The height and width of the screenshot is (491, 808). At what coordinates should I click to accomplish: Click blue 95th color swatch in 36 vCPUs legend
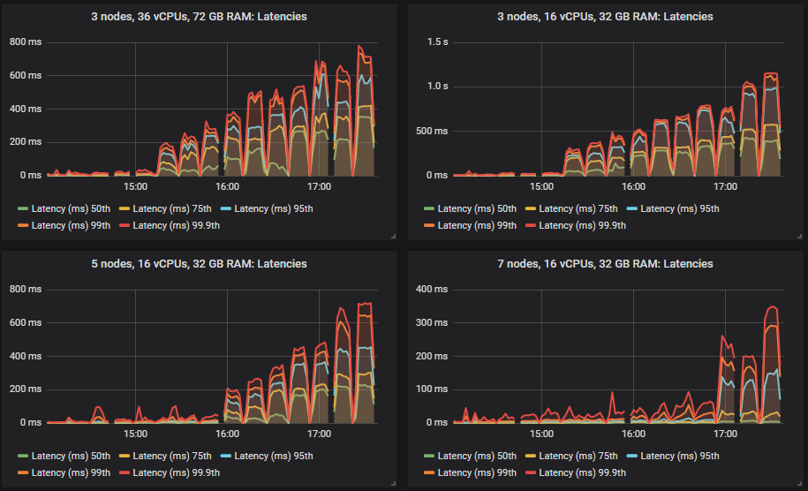point(226,209)
